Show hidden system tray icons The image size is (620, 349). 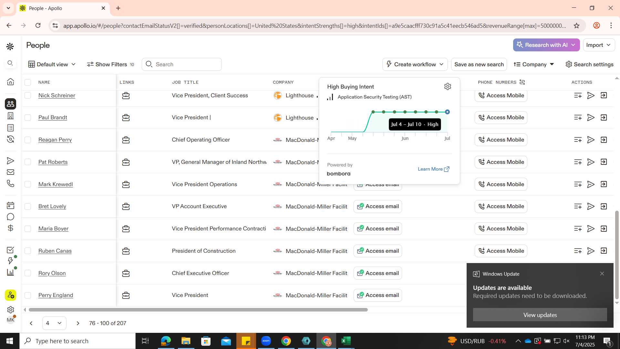518,341
